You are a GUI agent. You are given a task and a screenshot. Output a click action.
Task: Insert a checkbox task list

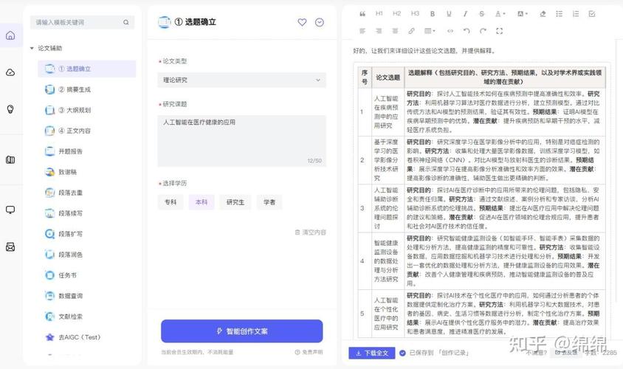pos(591,14)
